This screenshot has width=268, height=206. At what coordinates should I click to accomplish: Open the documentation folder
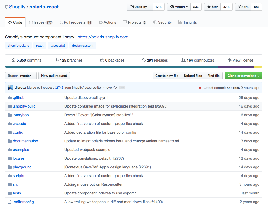[x=25, y=141]
